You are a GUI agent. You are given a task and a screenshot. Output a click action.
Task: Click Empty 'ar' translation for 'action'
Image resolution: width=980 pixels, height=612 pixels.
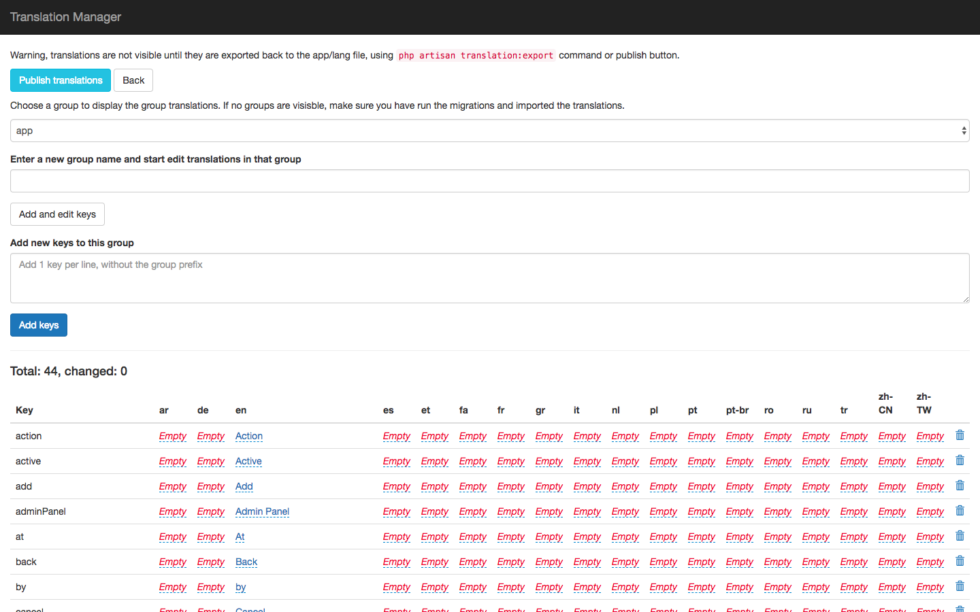pos(172,436)
